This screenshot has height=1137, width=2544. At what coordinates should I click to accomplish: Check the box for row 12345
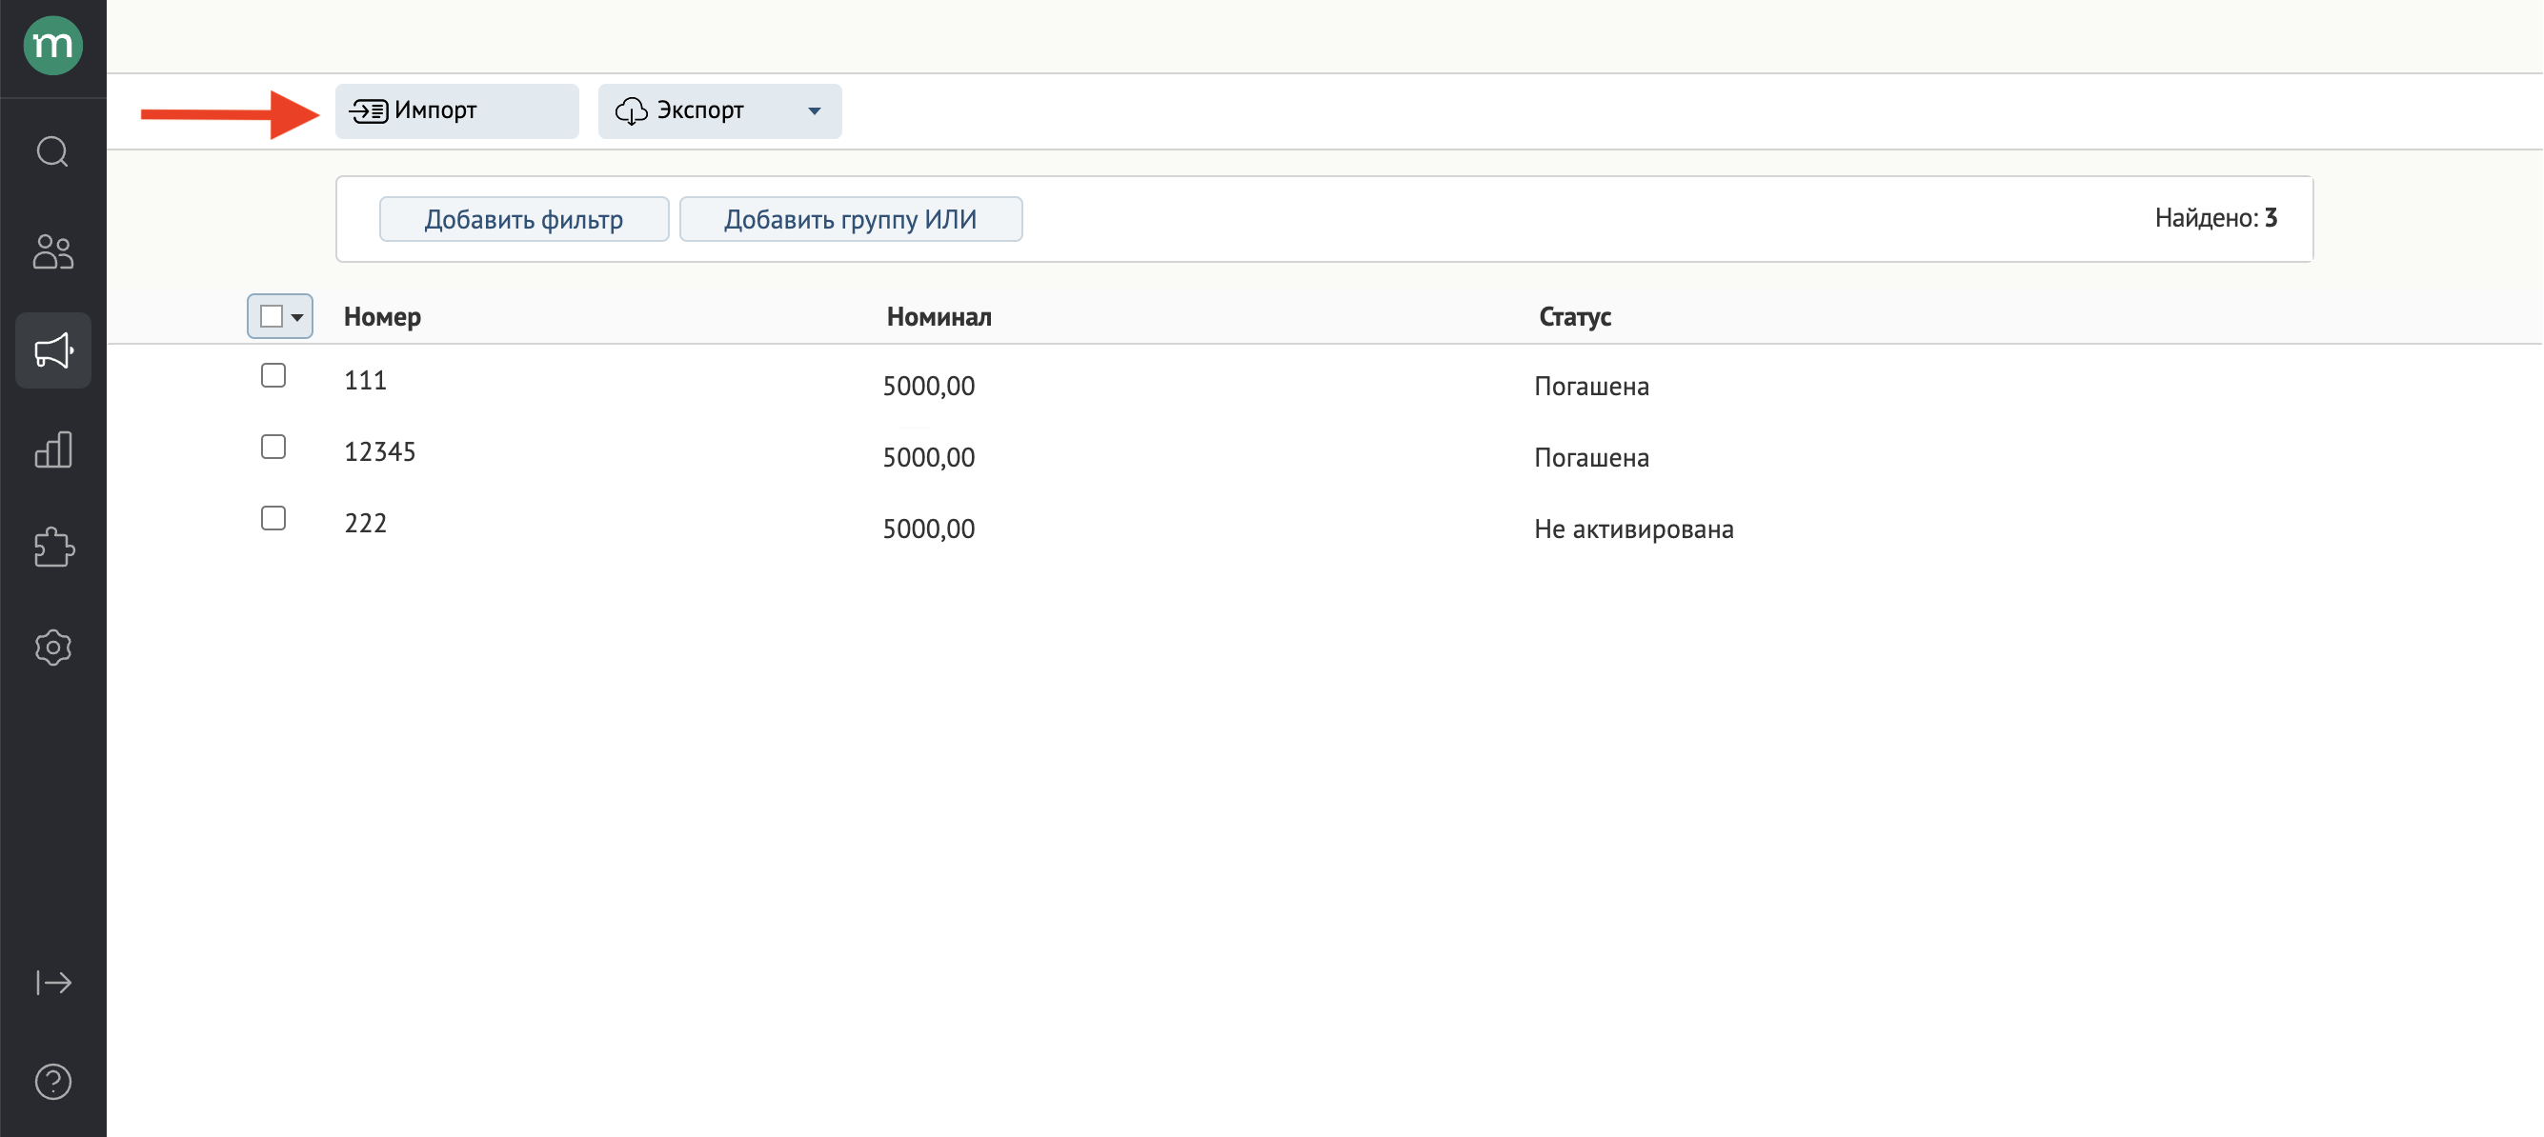(273, 448)
